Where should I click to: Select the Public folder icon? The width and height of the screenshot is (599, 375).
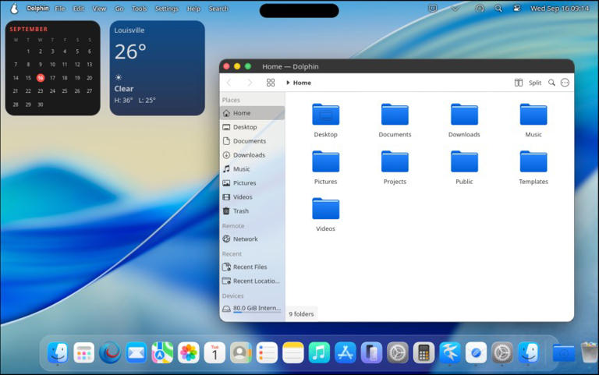[x=464, y=161]
